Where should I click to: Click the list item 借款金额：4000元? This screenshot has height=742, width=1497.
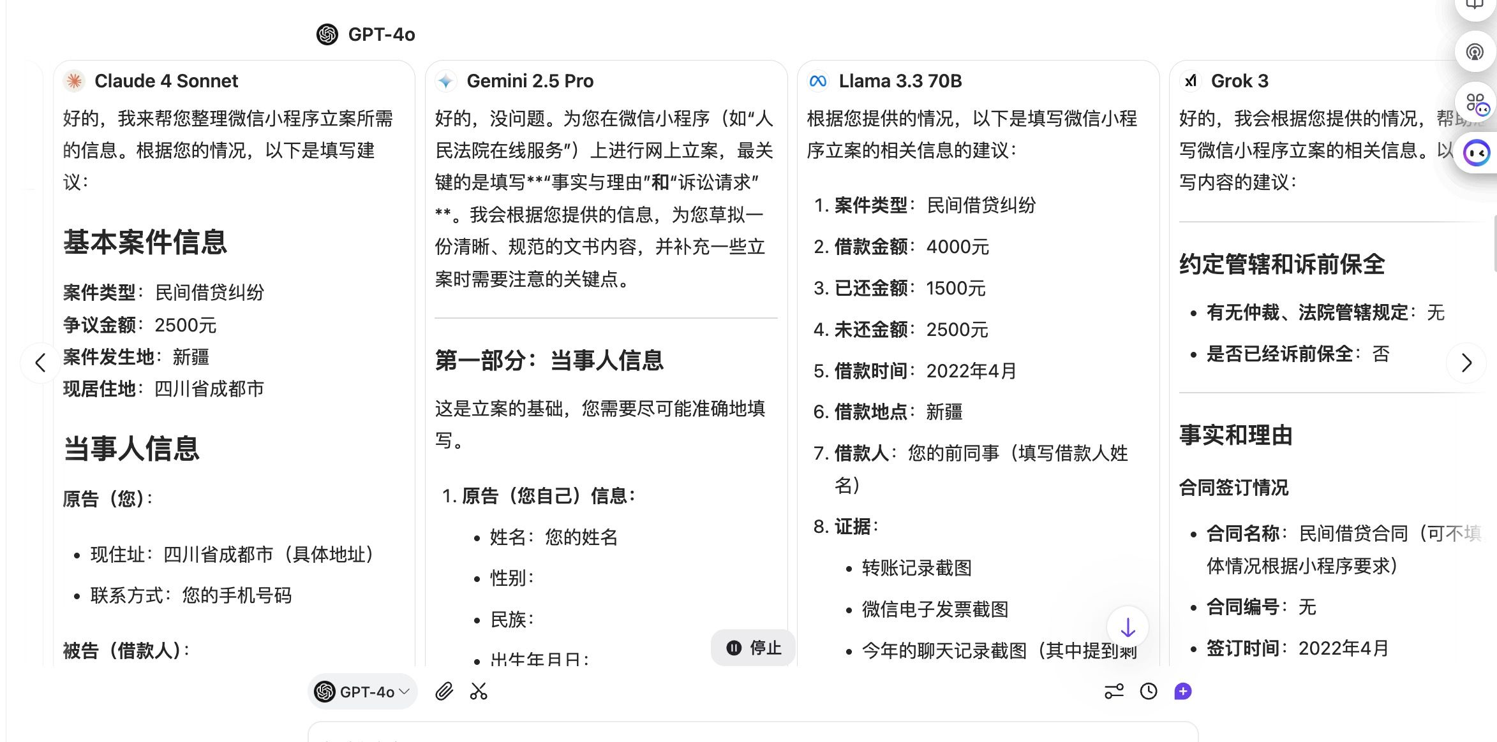point(911,247)
